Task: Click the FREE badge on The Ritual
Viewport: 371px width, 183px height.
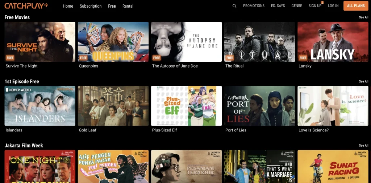Action: tap(230, 58)
